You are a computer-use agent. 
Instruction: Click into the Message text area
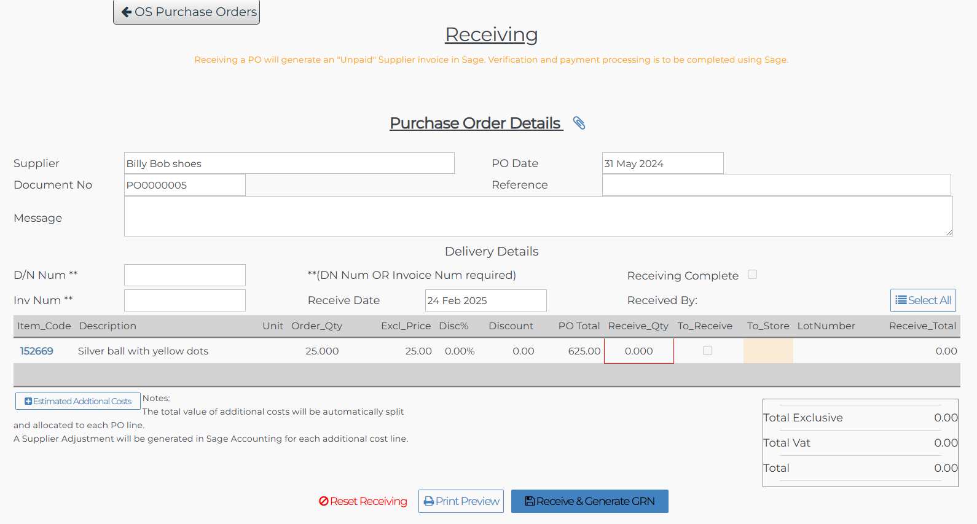pyautogui.click(x=538, y=216)
